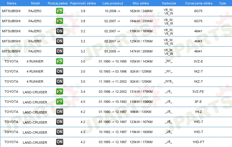Select the '_N18_' body code cell
232x147 pixels.
pos(169,82)
